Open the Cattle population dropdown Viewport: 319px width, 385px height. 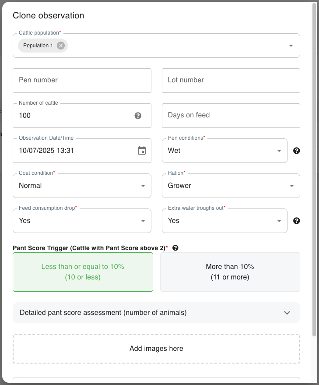click(x=291, y=46)
